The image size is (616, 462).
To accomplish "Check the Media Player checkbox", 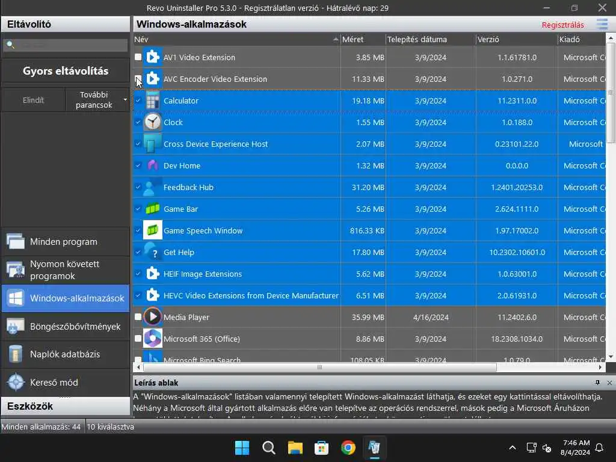I will (x=138, y=316).
